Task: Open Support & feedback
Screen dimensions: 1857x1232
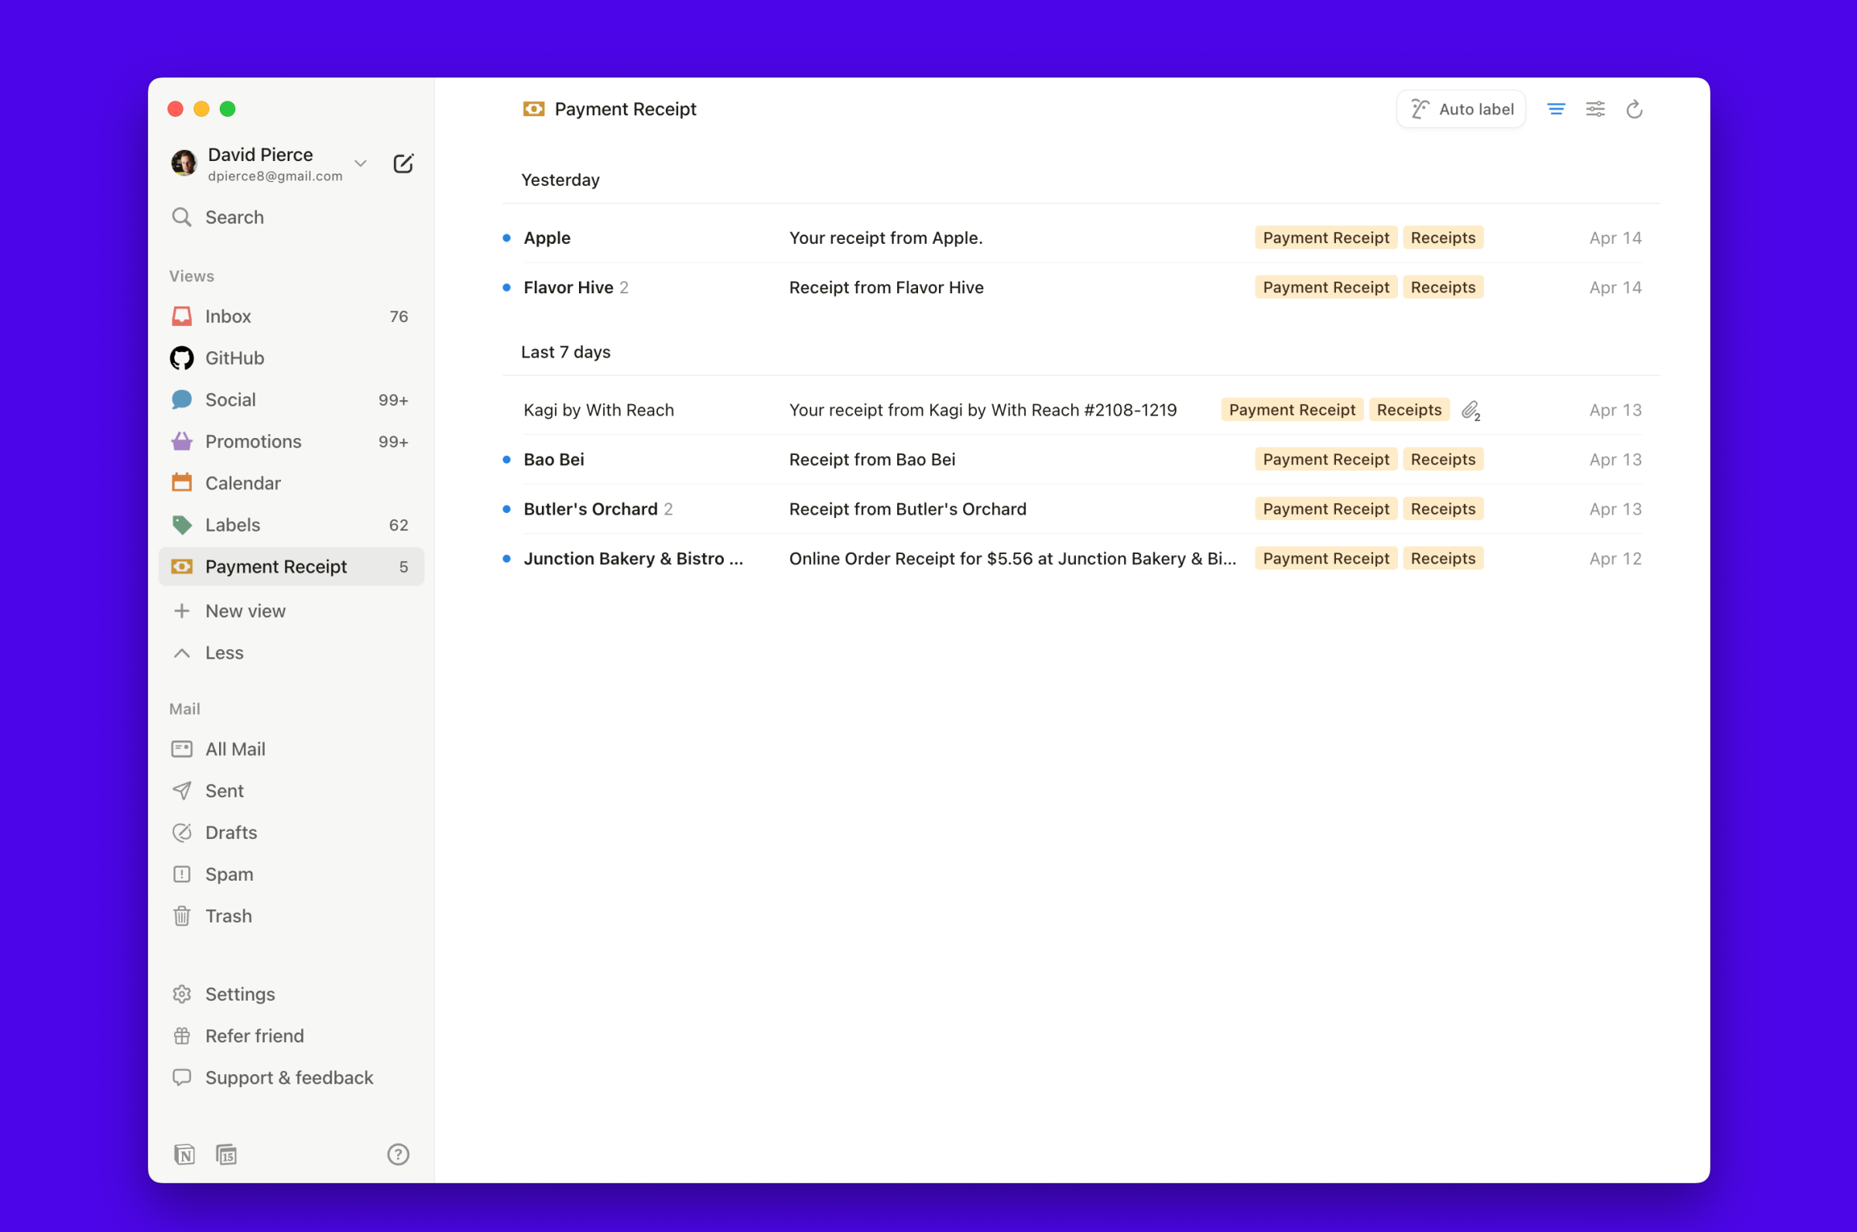Action: pyautogui.click(x=289, y=1077)
